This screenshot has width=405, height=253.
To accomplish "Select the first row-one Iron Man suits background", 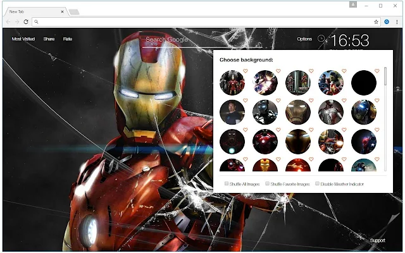I will point(232,83).
